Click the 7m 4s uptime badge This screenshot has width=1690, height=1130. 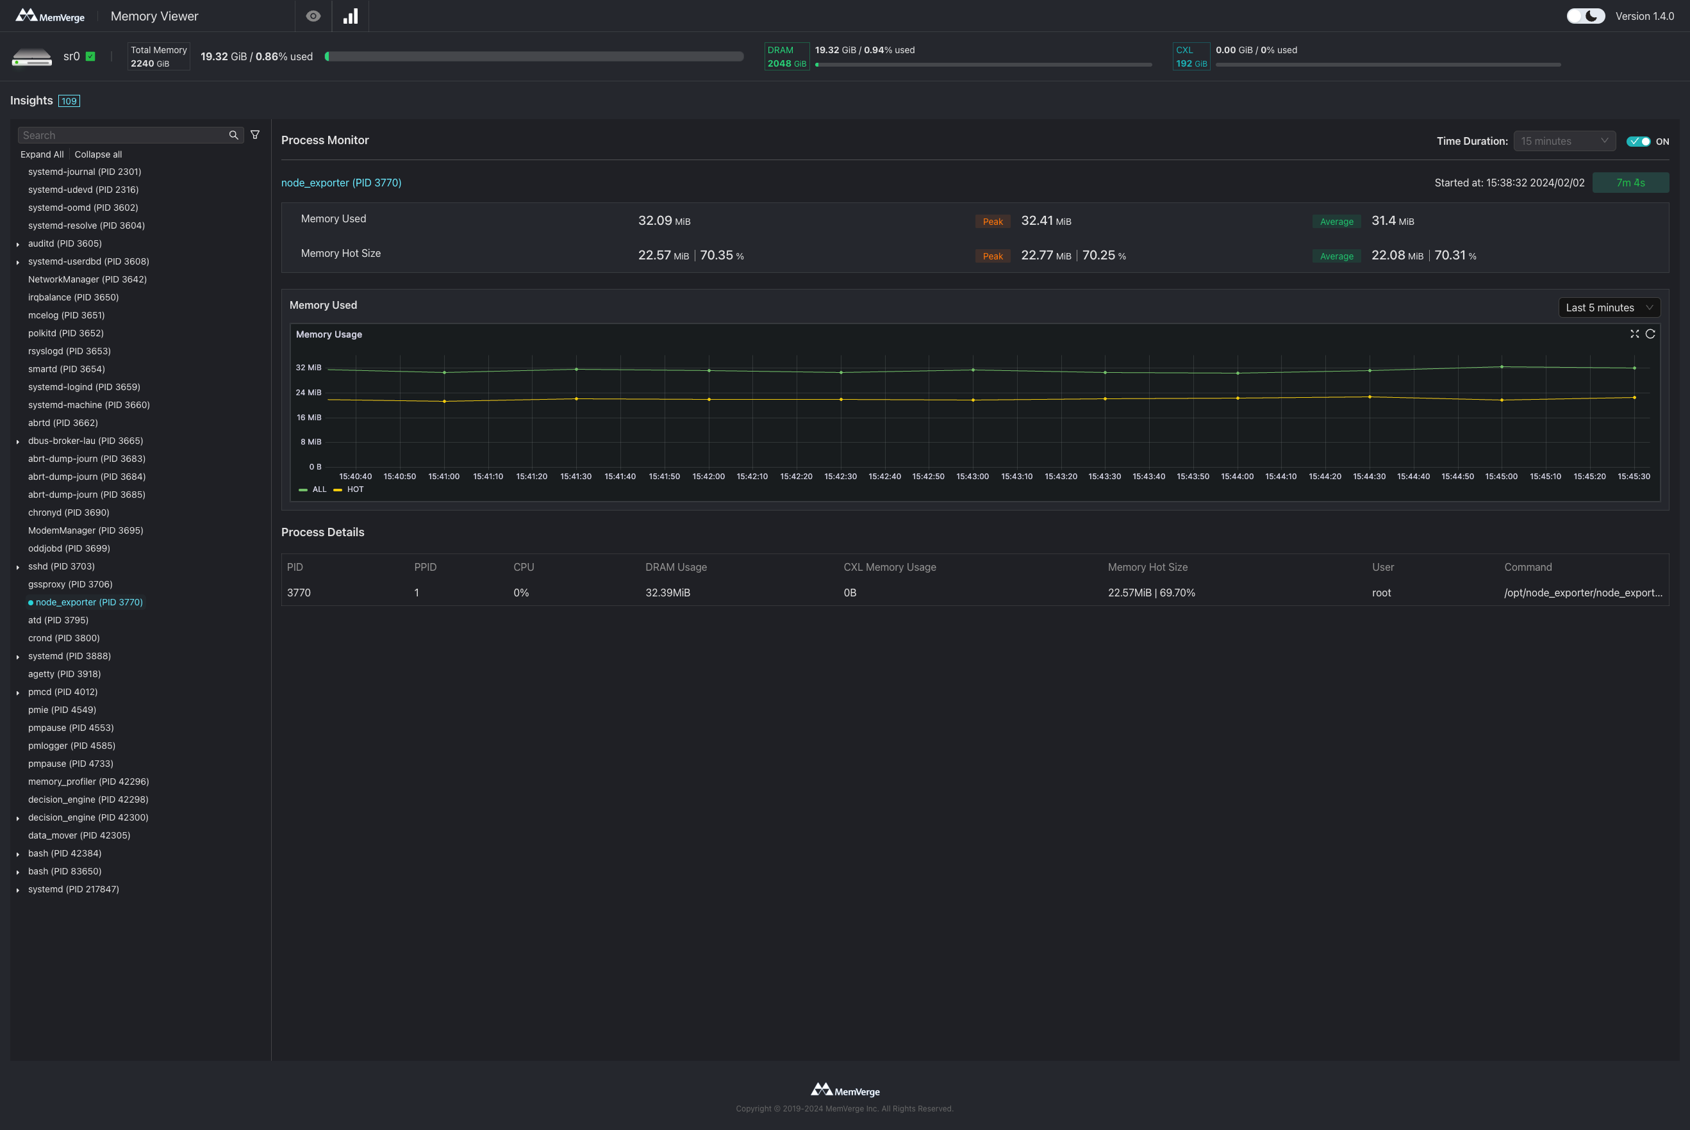click(x=1630, y=183)
